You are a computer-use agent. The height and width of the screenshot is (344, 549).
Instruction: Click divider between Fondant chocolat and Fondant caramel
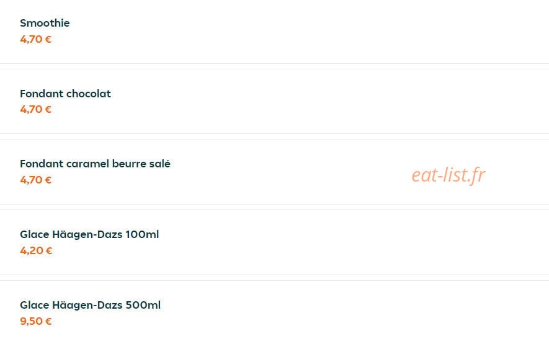[x=274, y=136]
